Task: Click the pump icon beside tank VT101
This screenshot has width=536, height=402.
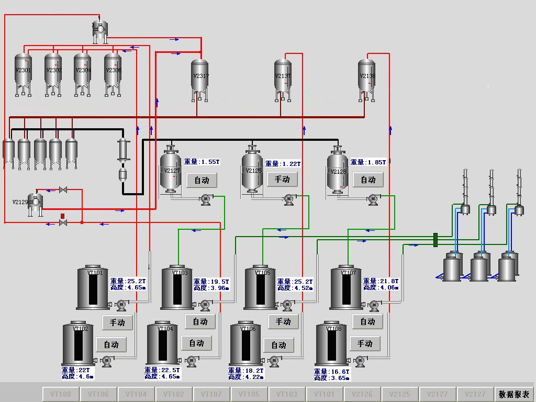Action: click(x=121, y=304)
